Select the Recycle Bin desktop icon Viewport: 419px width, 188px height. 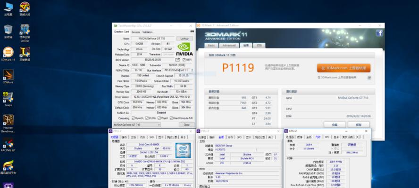click(8, 31)
